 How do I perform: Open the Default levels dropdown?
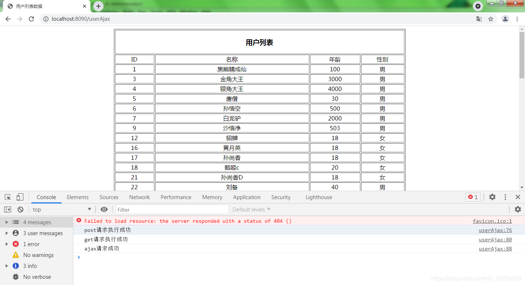point(252,209)
